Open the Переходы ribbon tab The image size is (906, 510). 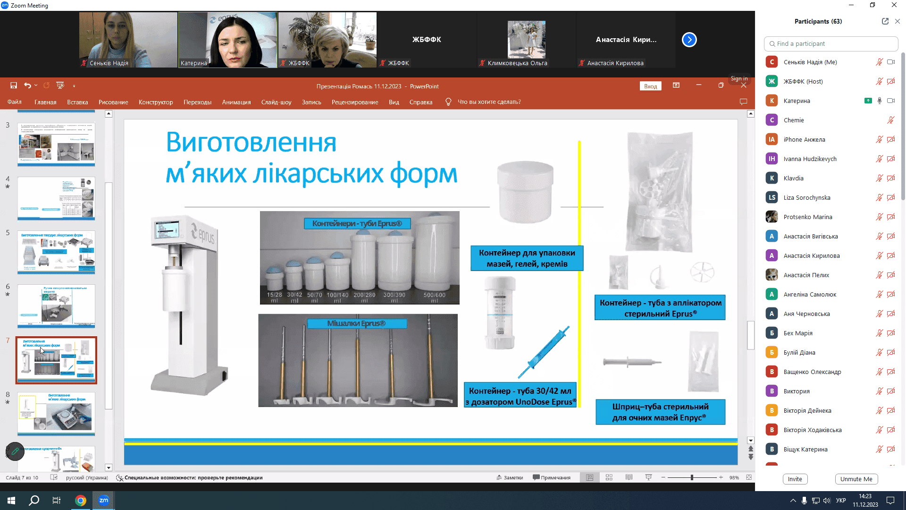(198, 102)
